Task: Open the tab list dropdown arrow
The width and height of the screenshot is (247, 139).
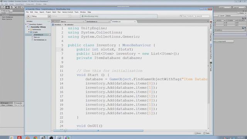Action: 208,22
